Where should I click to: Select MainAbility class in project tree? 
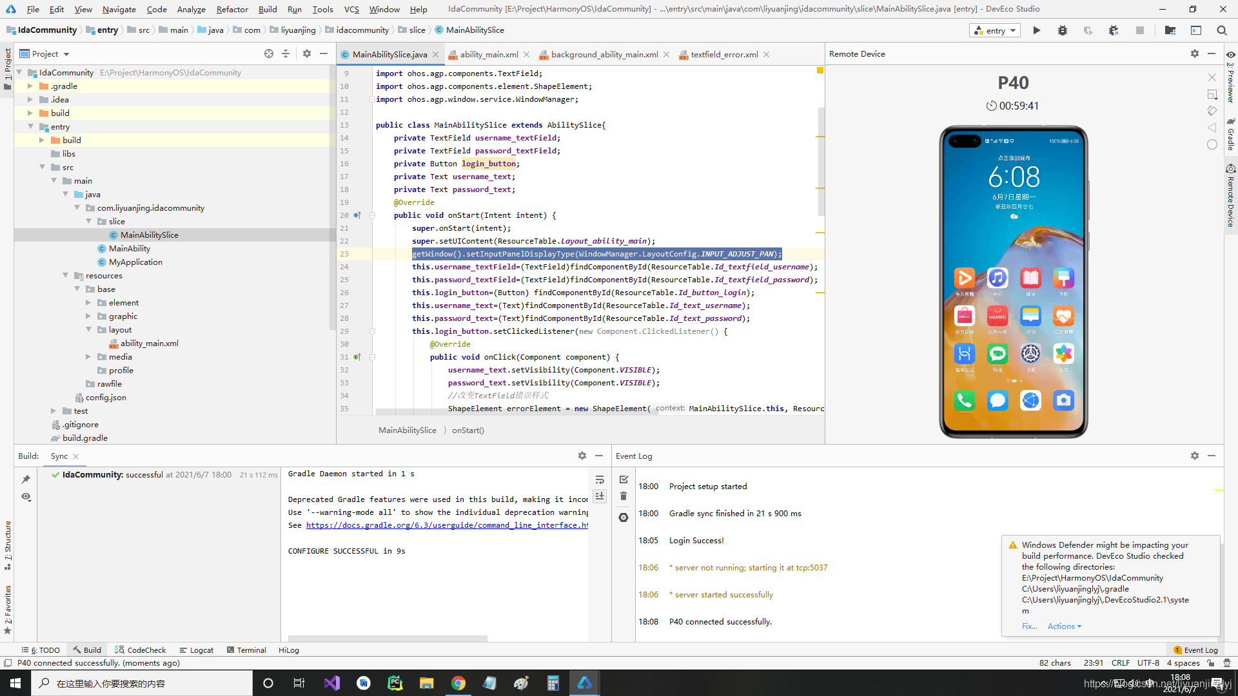(130, 248)
